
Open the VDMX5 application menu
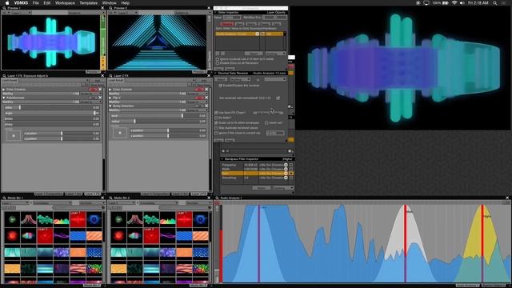(x=21, y=2)
